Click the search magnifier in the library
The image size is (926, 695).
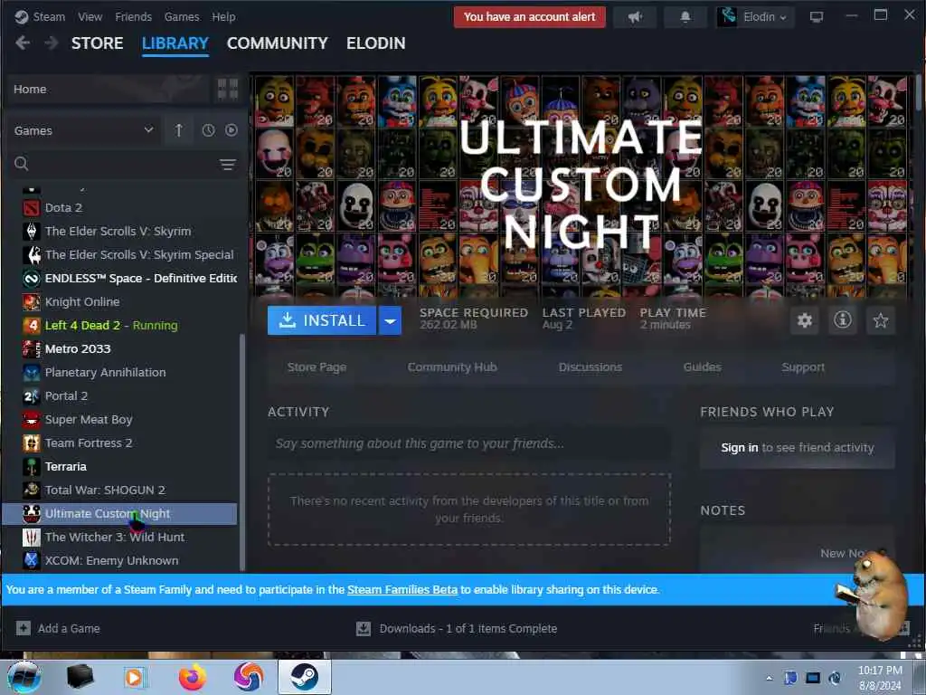[x=22, y=164]
